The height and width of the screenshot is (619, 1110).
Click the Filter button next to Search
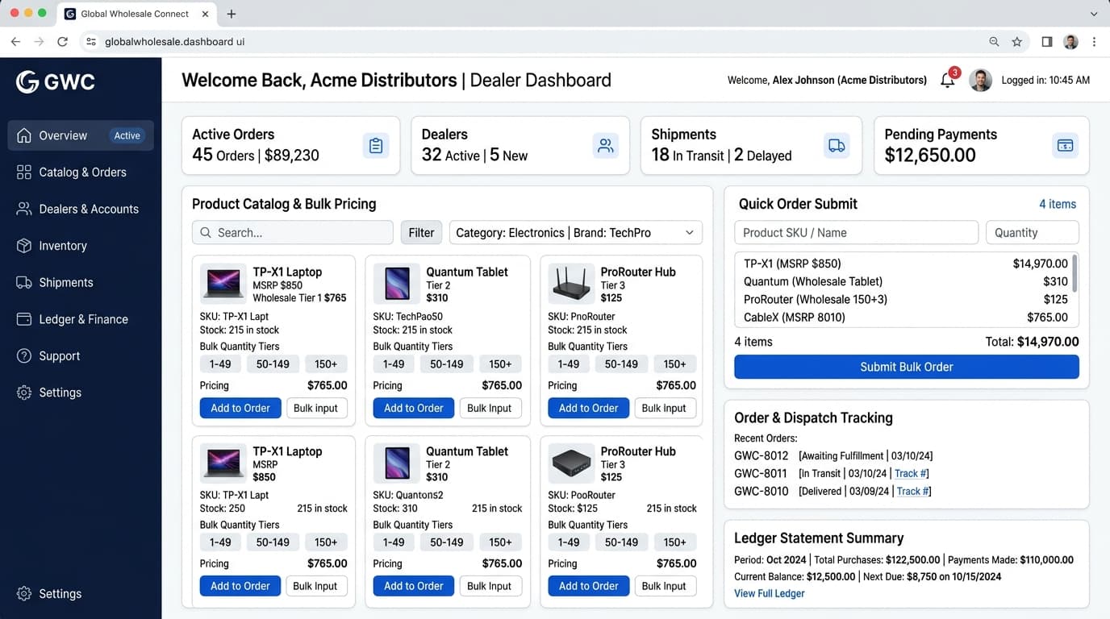point(421,233)
